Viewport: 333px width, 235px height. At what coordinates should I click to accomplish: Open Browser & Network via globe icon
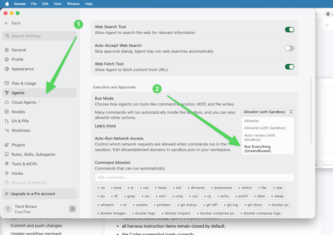[7, 183]
